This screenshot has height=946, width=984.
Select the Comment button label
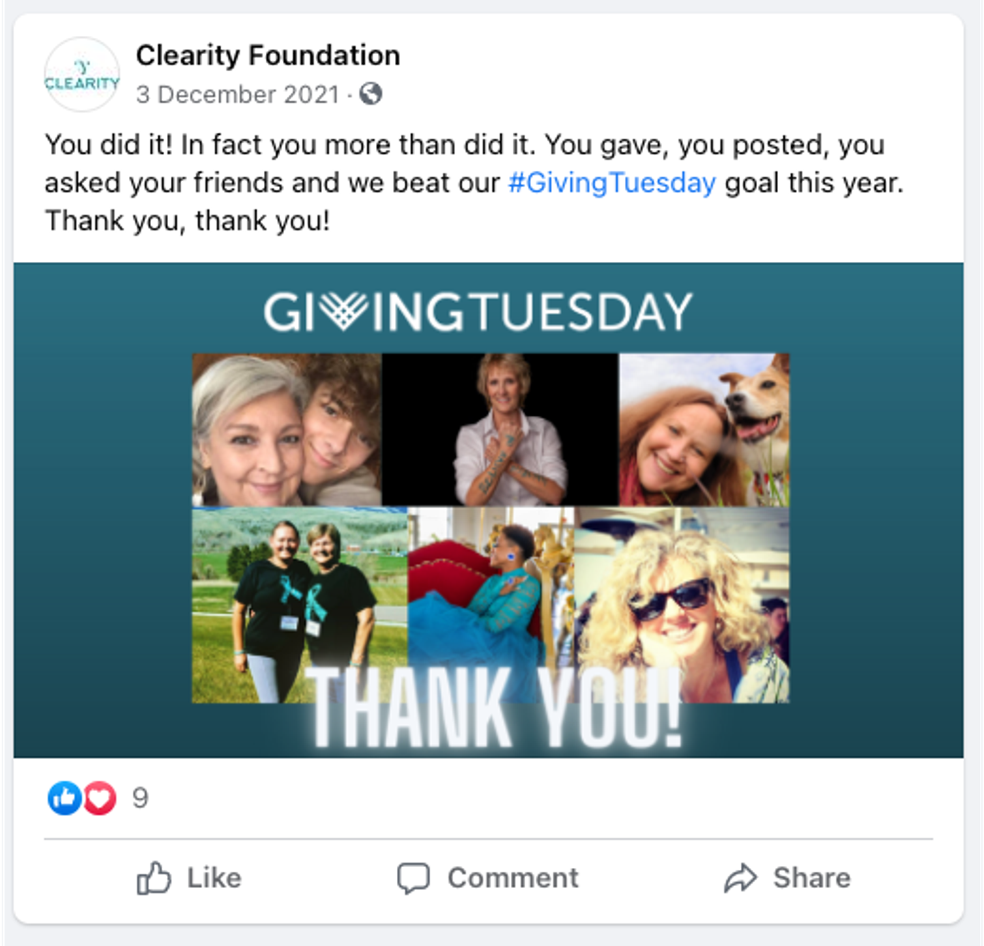click(513, 878)
